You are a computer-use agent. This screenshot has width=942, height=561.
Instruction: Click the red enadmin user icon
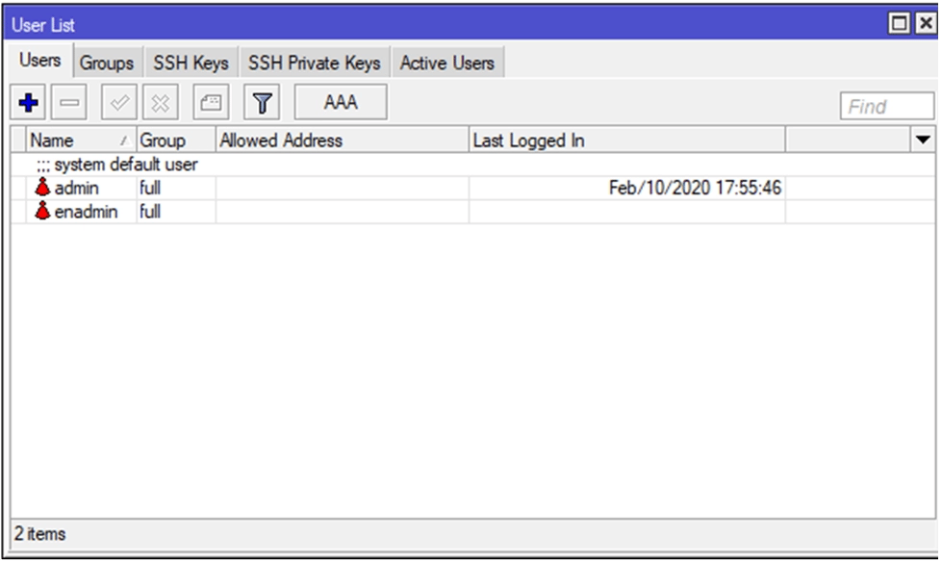[x=42, y=211]
